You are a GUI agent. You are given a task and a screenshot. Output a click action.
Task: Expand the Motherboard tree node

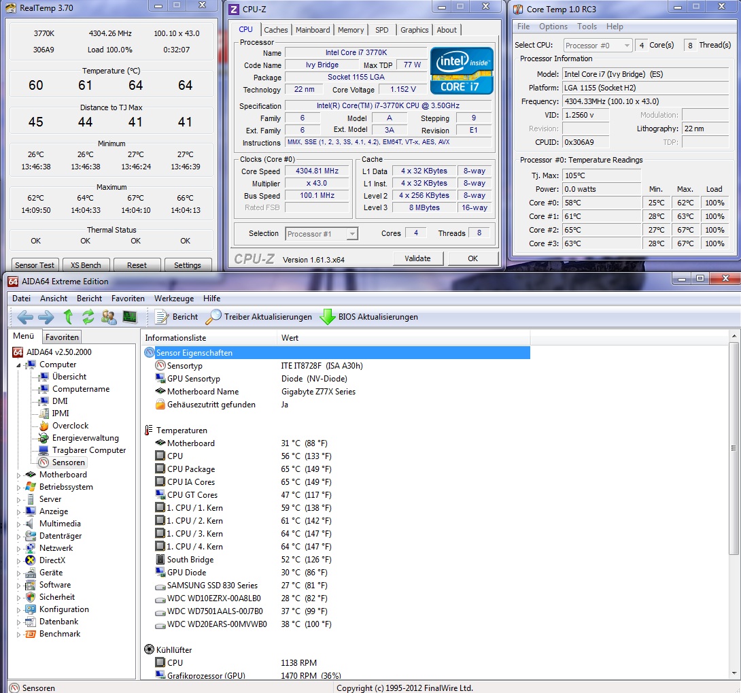[x=19, y=475]
